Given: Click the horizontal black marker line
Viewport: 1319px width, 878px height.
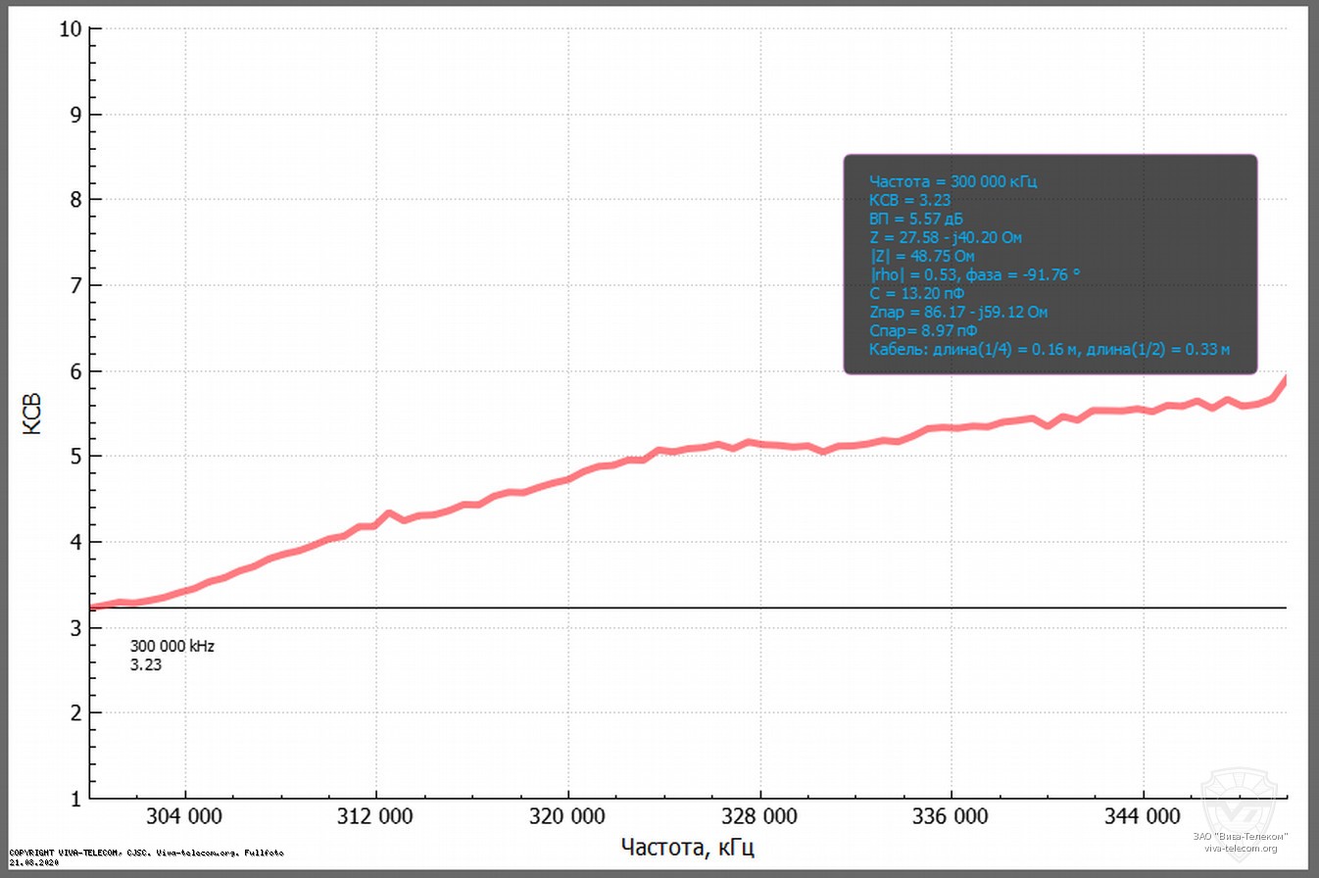Looking at the screenshot, I should pyautogui.click(x=686, y=608).
